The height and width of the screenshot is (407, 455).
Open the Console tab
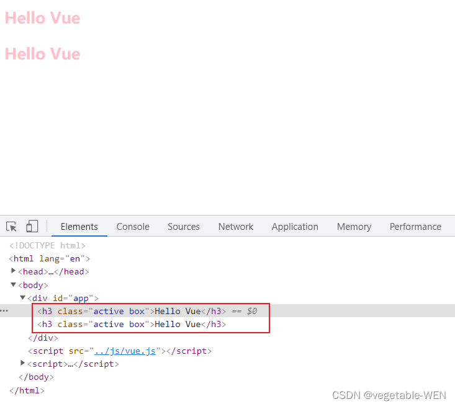tap(133, 227)
